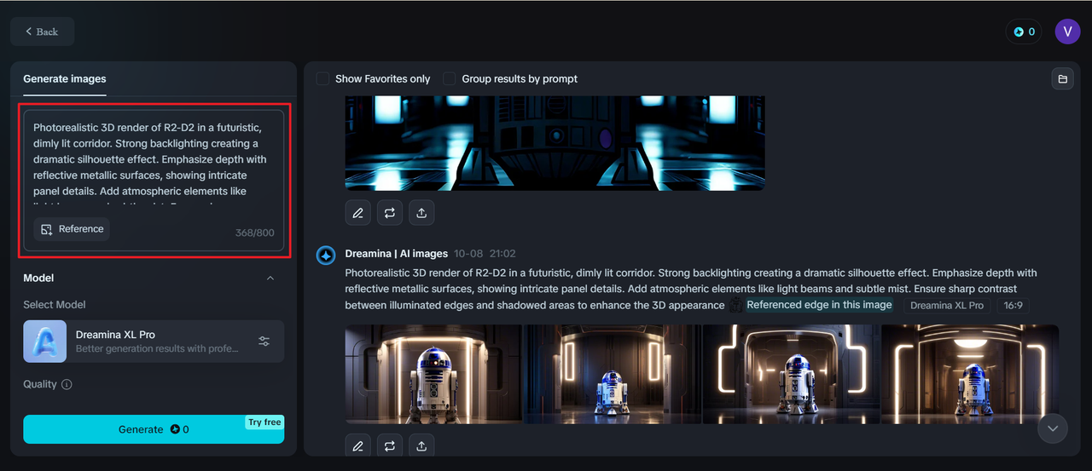Image resolution: width=1092 pixels, height=471 pixels.
Task: Click the Try free badge
Action: (x=264, y=422)
